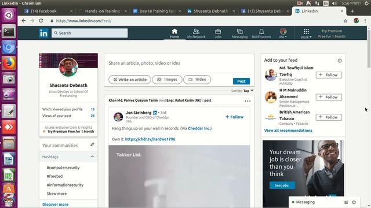Open Notifications bell icon
371x208 pixels.
point(261,34)
